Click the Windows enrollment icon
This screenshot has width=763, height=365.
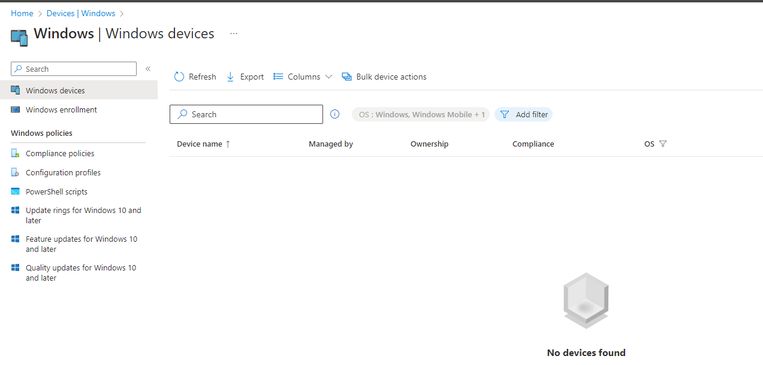point(15,109)
